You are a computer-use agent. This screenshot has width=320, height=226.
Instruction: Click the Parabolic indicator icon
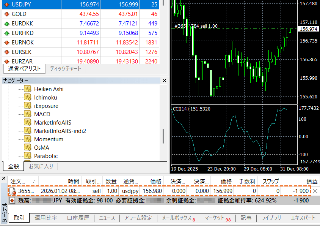pos(27,156)
